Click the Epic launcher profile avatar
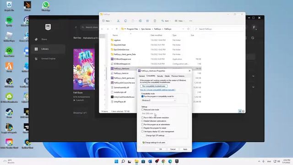 (x=254, y=27)
